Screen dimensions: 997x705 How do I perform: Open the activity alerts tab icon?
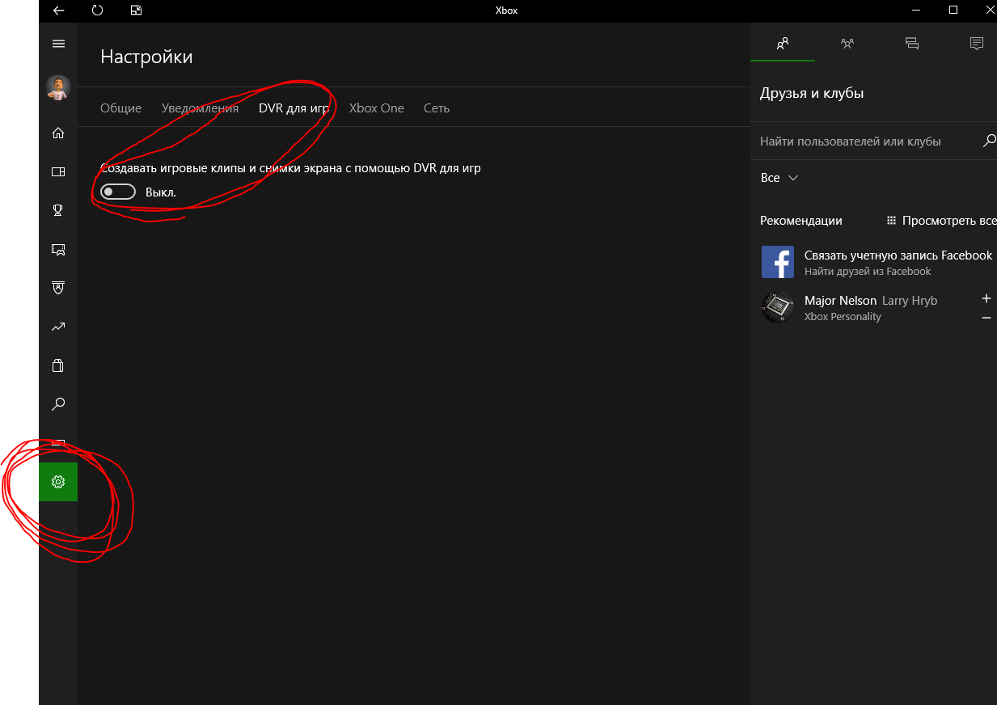pos(977,44)
